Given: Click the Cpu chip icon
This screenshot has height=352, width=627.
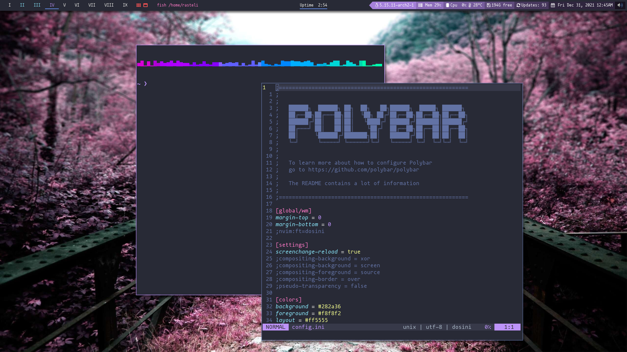Looking at the screenshot, I should (x=448, y=5).
